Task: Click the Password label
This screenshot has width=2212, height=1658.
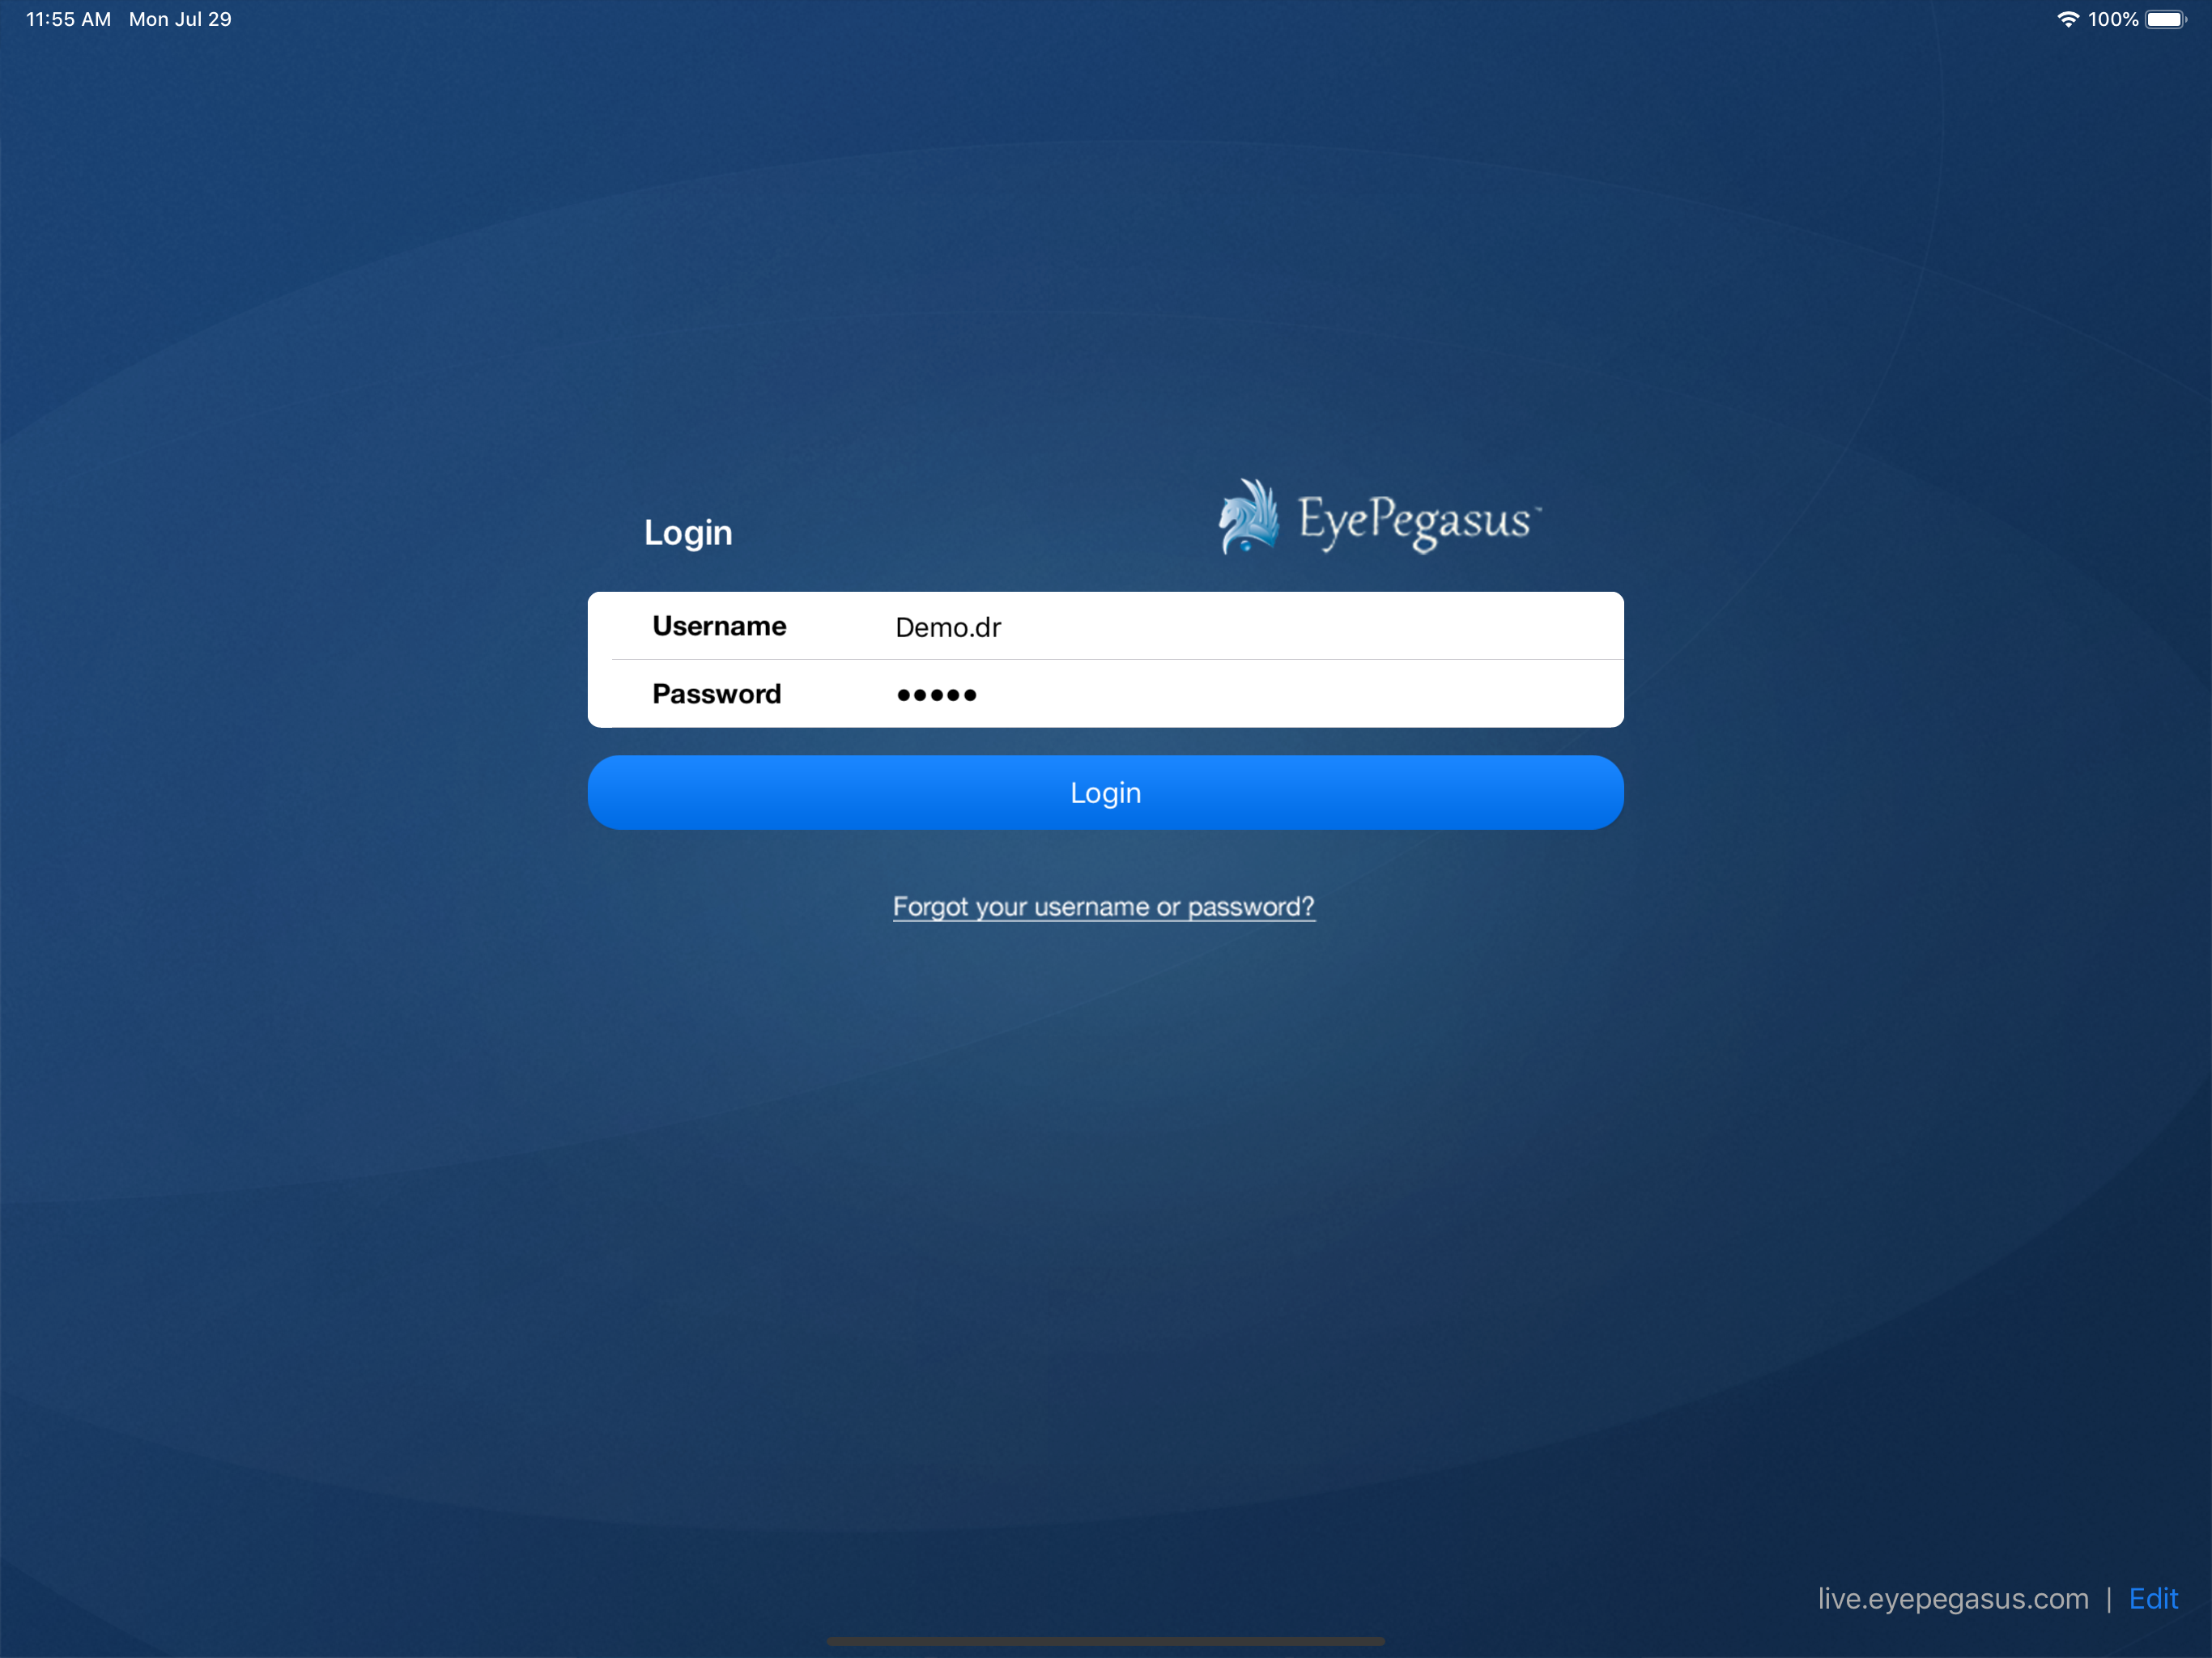Action: [716, 694]
